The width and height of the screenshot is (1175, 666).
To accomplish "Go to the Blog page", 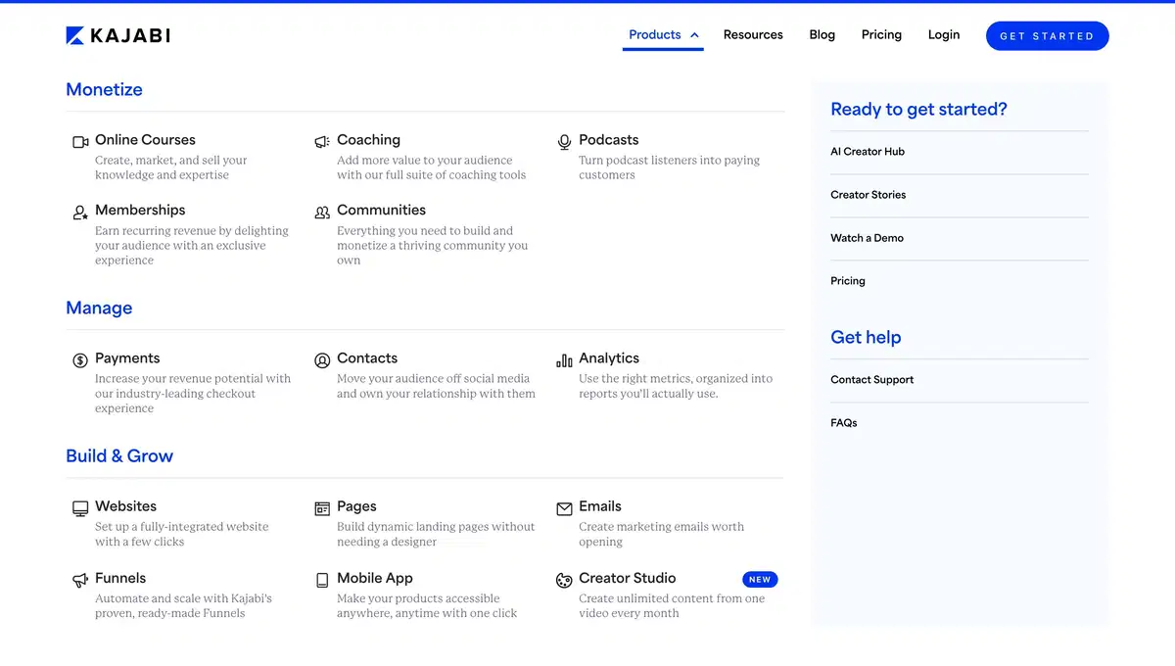I will coord(822,34).
